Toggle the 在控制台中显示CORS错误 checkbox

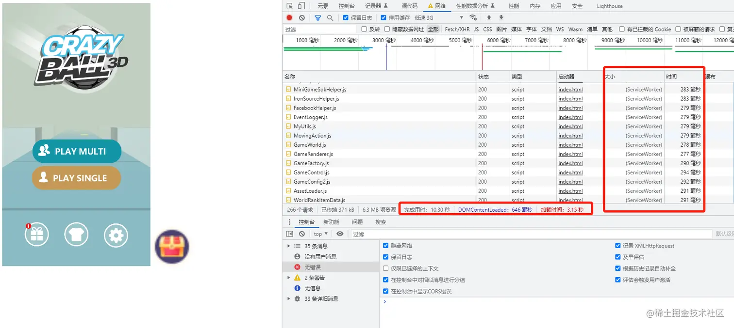[x=386, y=291]
